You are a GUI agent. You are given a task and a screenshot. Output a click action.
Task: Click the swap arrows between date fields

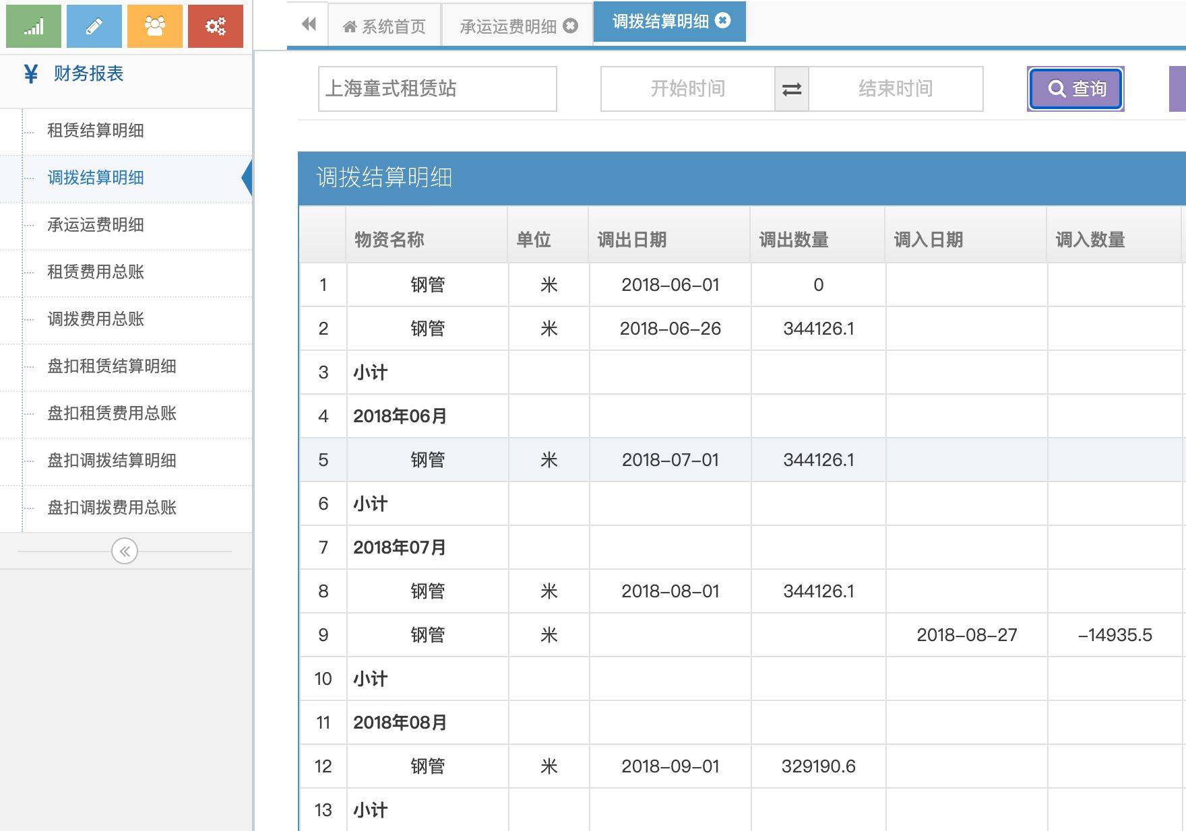pyautogui.click(x=792, y=89)
